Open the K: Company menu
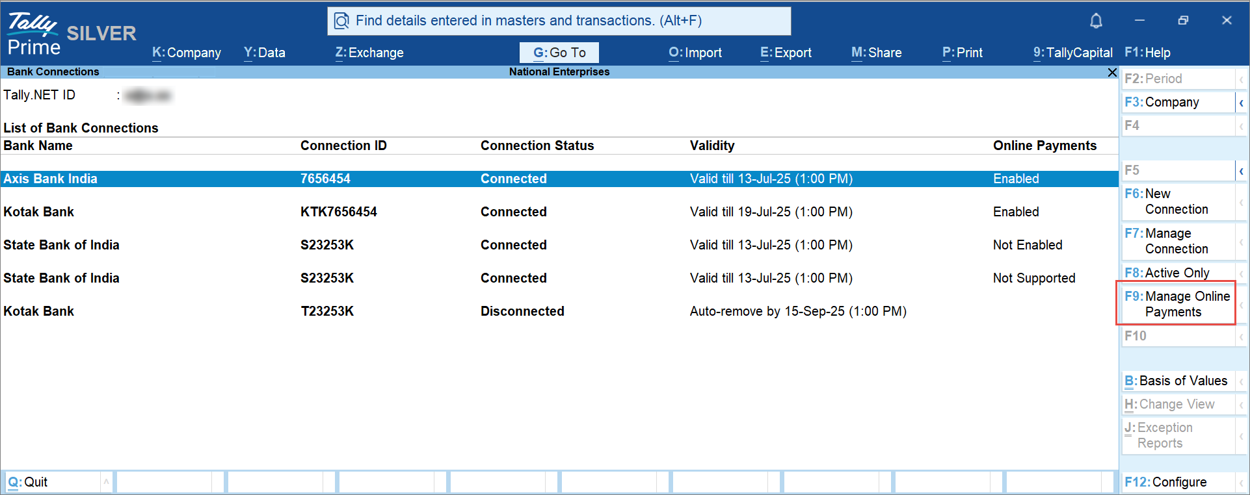This screenshot has height=495, width=1250. [187, 53]
